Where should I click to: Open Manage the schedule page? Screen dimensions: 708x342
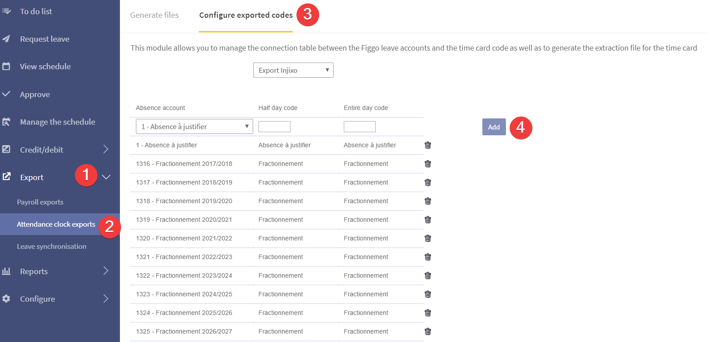[x=57, y=122]
